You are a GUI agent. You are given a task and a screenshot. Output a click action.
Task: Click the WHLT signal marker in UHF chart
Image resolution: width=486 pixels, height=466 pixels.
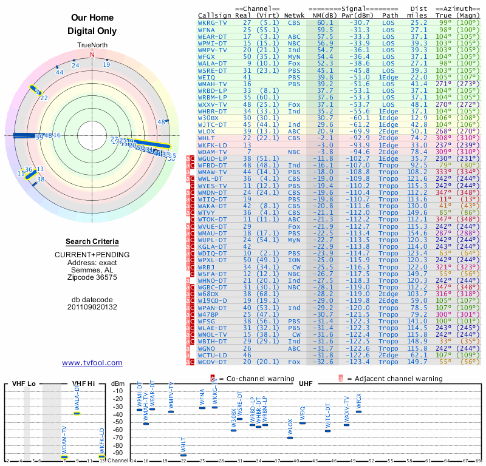coord(183,455)
